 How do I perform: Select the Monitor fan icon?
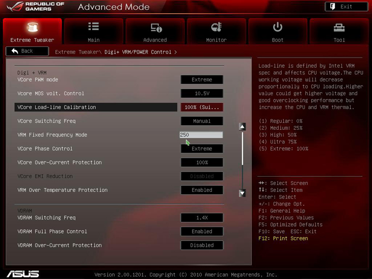click(216, 27)
